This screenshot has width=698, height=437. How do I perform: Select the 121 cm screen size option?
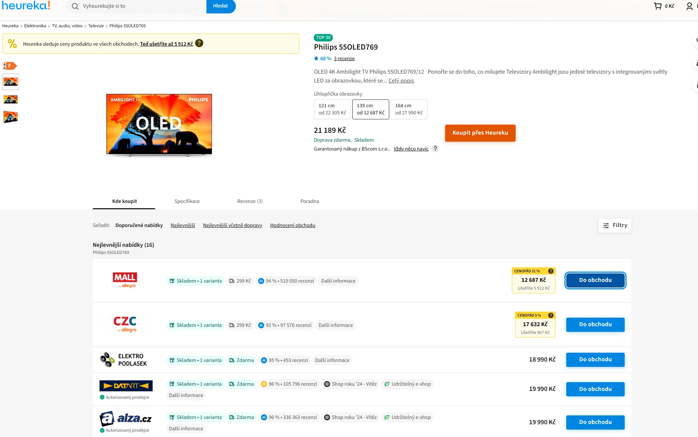332,109
